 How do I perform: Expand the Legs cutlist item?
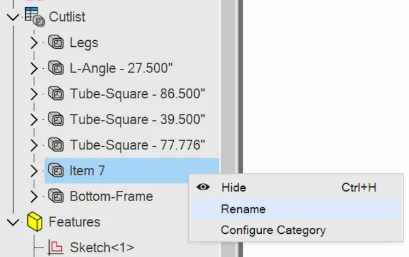pos(34,43)
